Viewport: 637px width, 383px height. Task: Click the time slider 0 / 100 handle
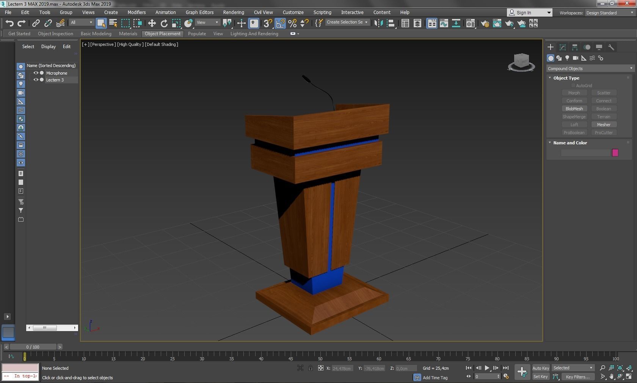tap(33, 347)
